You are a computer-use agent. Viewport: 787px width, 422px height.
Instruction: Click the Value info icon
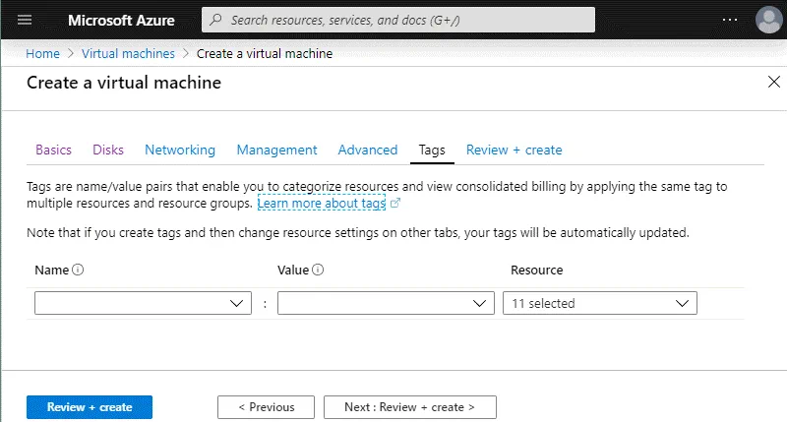(x=319, y=271)
